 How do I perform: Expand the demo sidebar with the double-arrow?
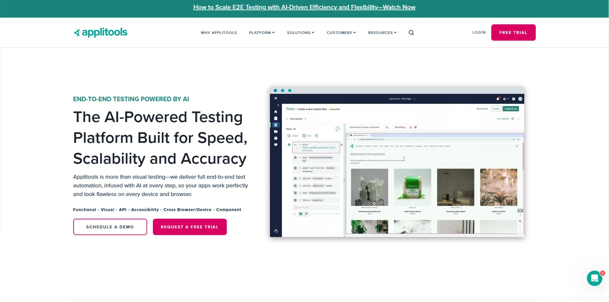point(278,105)
